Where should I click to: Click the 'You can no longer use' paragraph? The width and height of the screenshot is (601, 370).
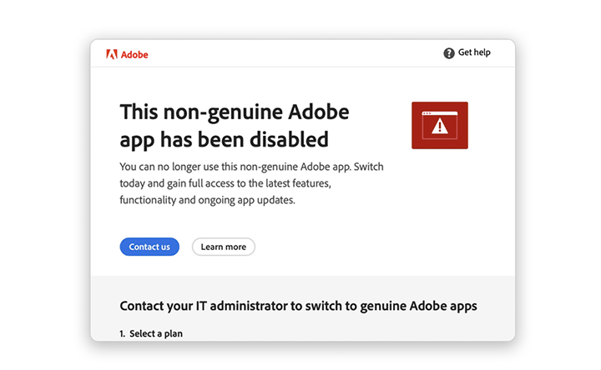251,183
